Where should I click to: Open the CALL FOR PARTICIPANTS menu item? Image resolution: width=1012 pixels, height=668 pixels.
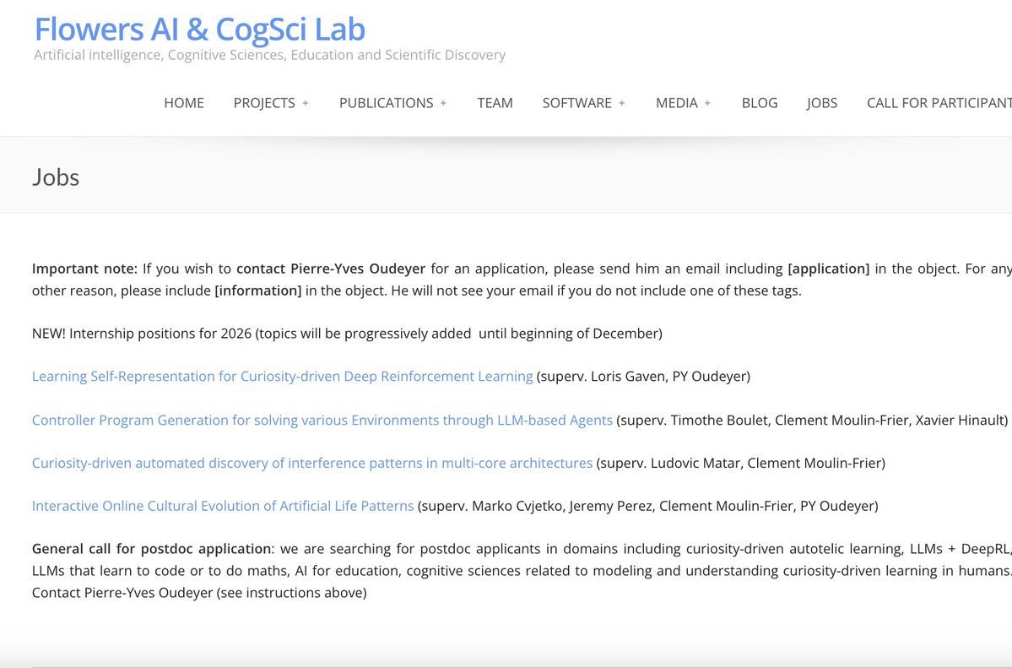click(x=939, y=103)
